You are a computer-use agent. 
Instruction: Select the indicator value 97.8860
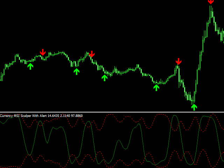click(x=77, y=116)
